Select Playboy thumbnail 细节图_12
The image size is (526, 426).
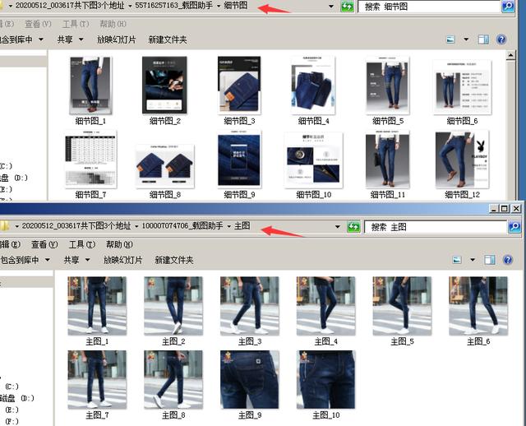coord(462,160)
